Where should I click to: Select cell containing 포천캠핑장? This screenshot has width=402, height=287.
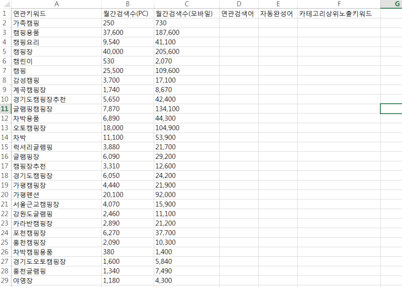[56, 233]
